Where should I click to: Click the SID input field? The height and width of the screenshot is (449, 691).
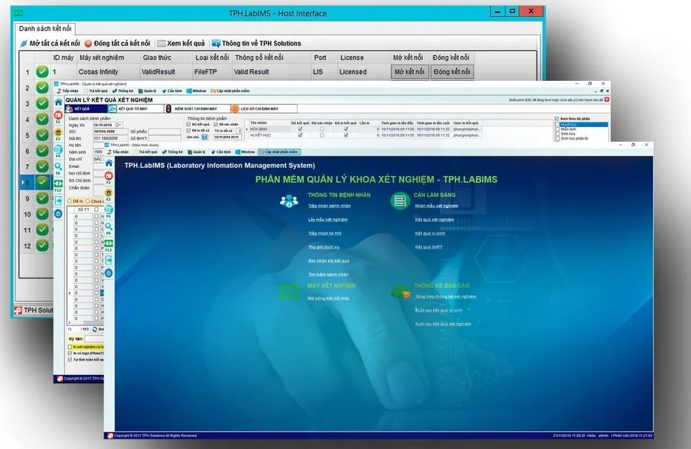(110, 132)
